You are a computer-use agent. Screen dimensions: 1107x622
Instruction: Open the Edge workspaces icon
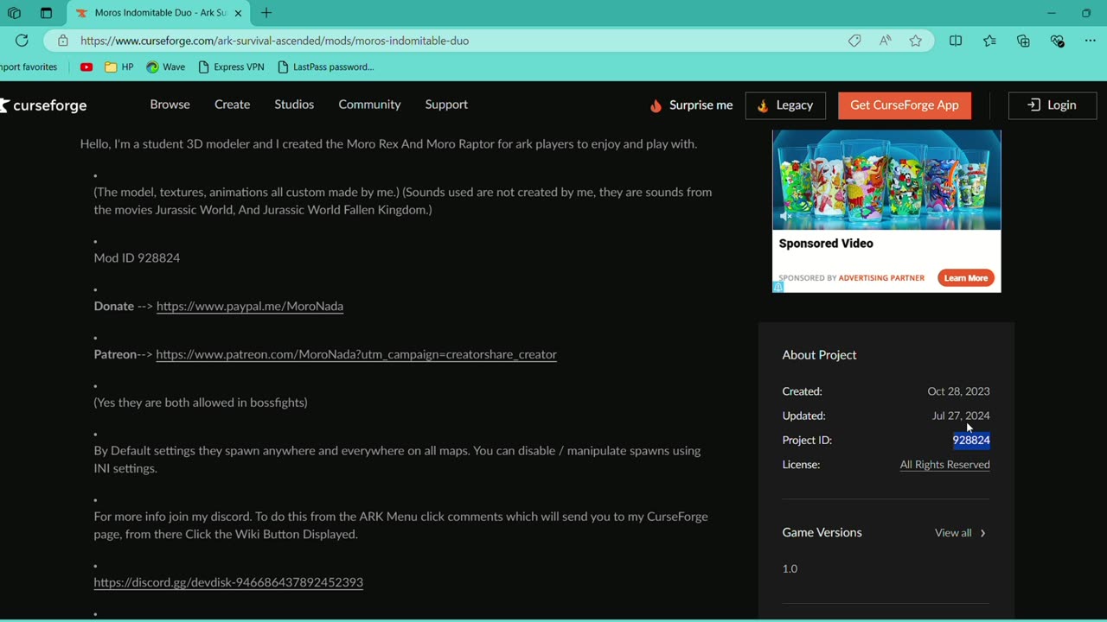14,13
